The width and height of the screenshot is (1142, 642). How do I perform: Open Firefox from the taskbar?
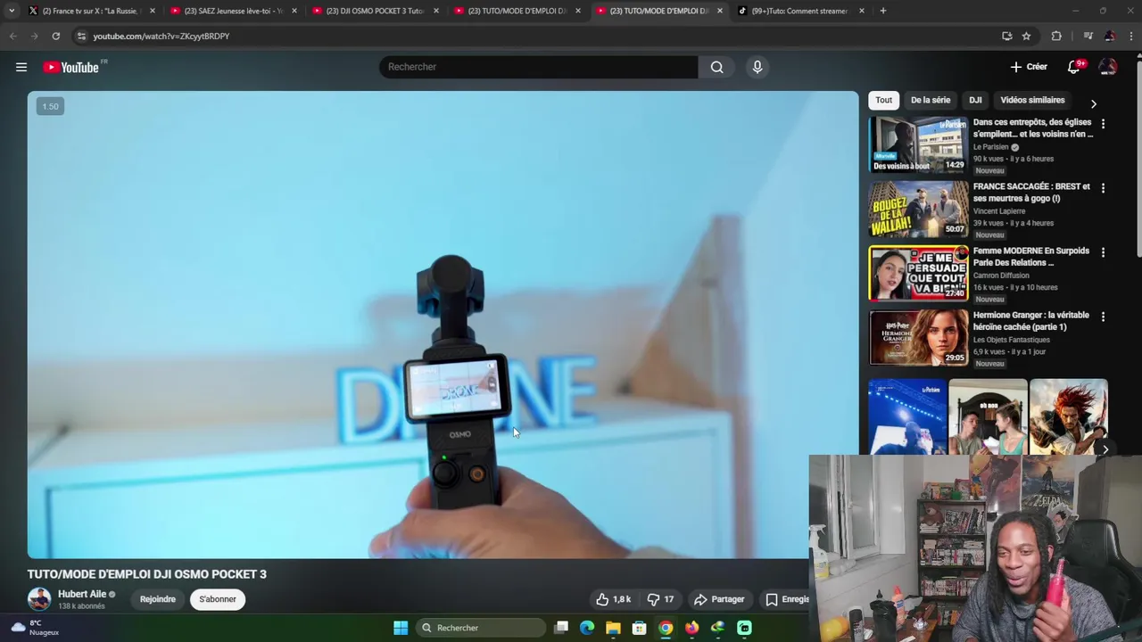click(691, 628)
